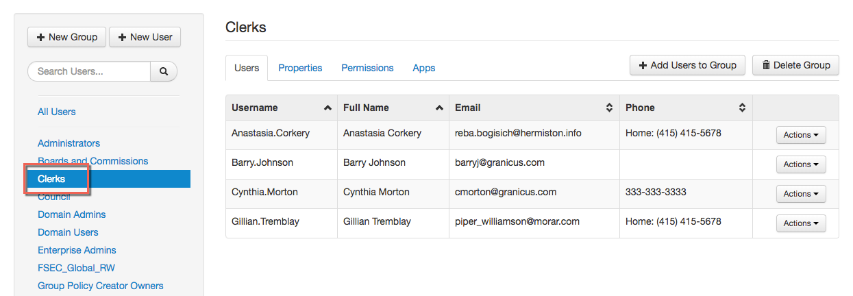Image resolution: width=853 pixels, height=296 pixels.
Task: Sort by Email column arrows
Action: point(609,108)
